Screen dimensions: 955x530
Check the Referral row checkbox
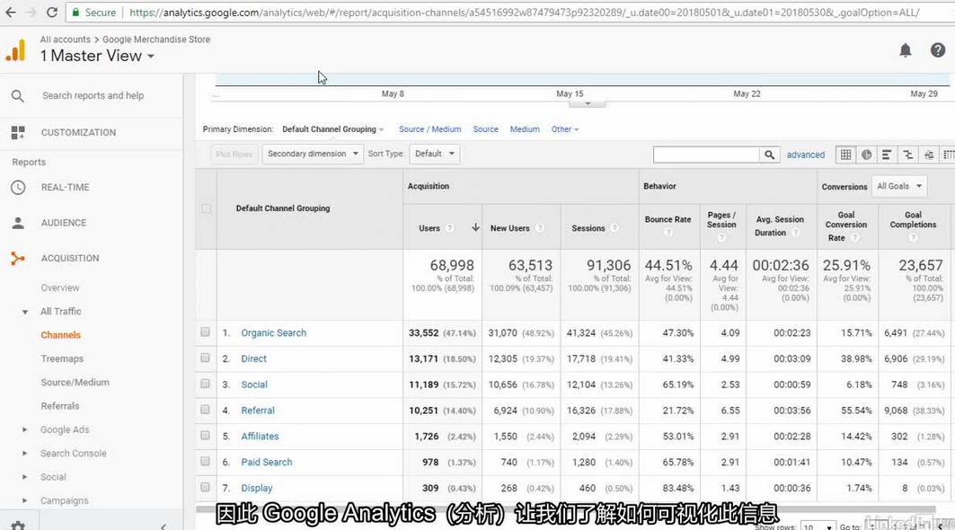click(x=205, y=410)
